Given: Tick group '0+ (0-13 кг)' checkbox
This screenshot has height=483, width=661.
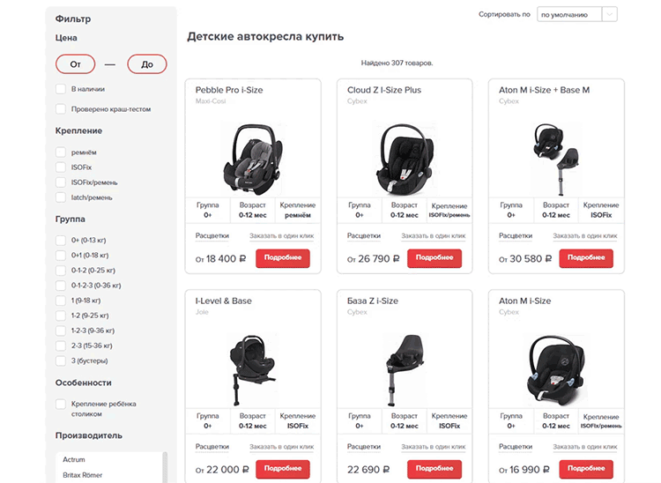Looking at the screenshot, I should click(x=61, y=240).
